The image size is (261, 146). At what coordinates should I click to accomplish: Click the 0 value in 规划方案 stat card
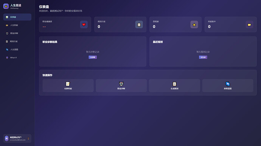pos(99,27)
